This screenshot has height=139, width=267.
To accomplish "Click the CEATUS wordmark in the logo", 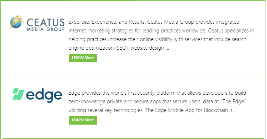I will coord(46,23).
